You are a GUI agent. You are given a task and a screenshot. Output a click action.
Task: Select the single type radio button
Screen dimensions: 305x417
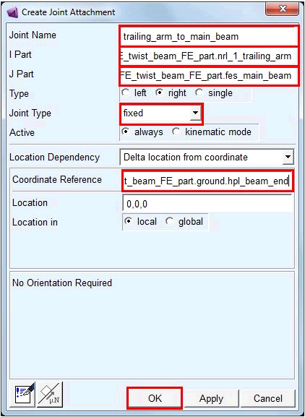point(199,93)
